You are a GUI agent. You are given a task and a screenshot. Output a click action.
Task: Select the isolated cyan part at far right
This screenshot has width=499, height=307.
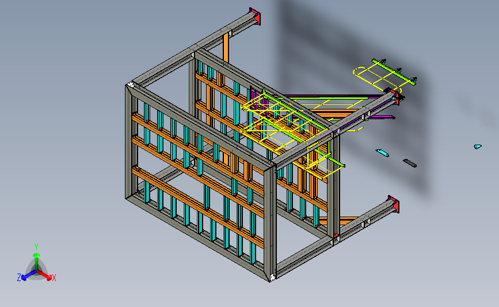point(477,146)
